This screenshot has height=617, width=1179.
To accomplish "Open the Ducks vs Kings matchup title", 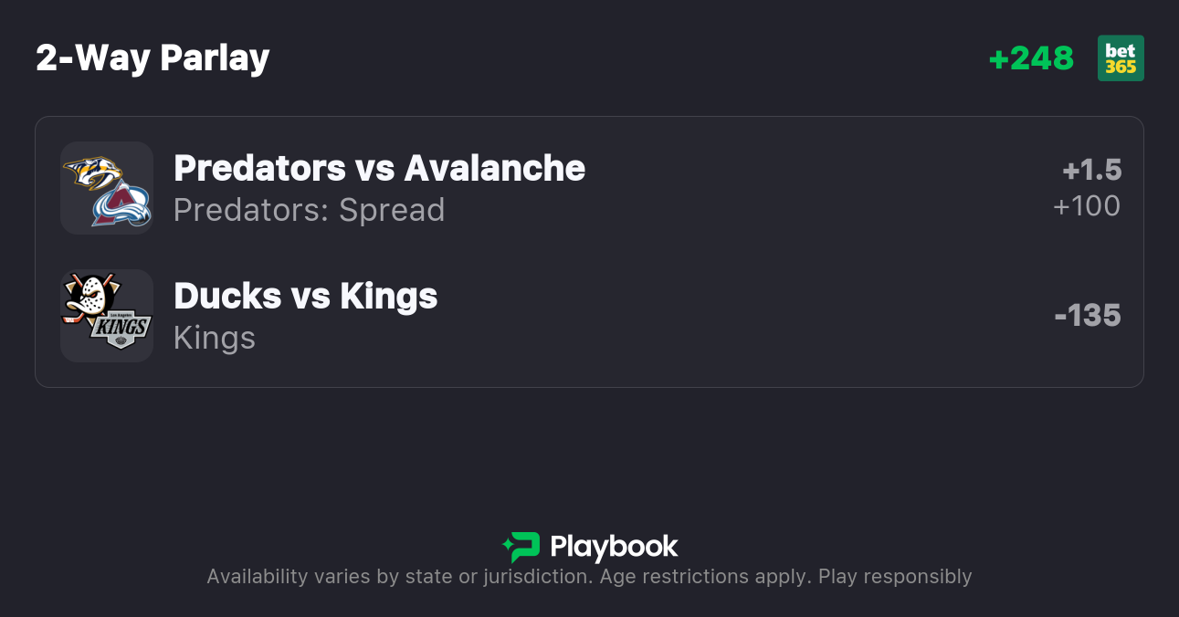I will click(x=305, y=296).
